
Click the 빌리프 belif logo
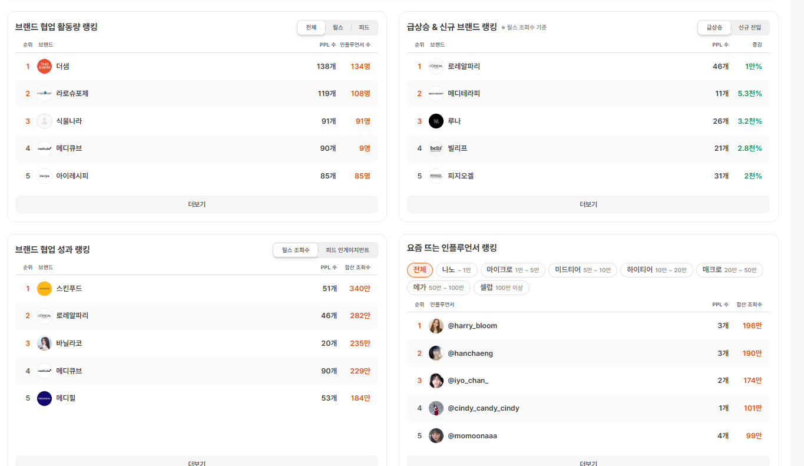(x=436, y=148)
